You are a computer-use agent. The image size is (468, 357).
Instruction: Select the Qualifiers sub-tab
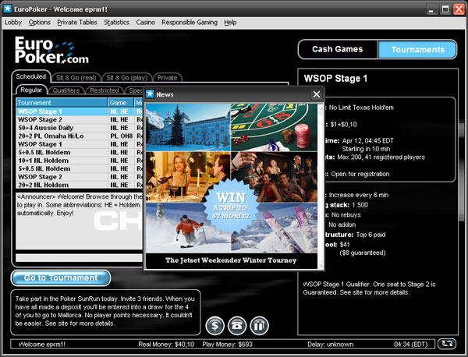click(66, 90)
